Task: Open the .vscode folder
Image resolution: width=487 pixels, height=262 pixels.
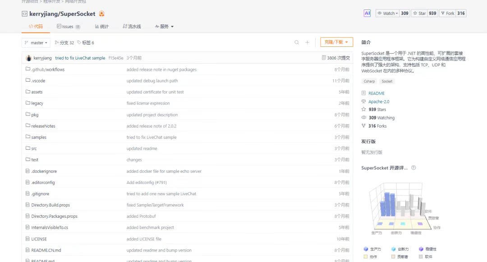Action: click(38, 81)
